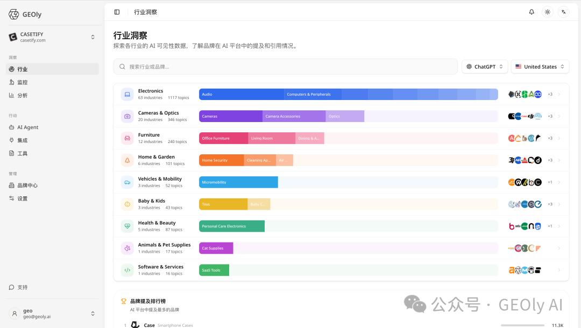This screenshot has width=581, height=328.
Task: Click the Animals & Pet Supplies paw icon
Action: 127,248
